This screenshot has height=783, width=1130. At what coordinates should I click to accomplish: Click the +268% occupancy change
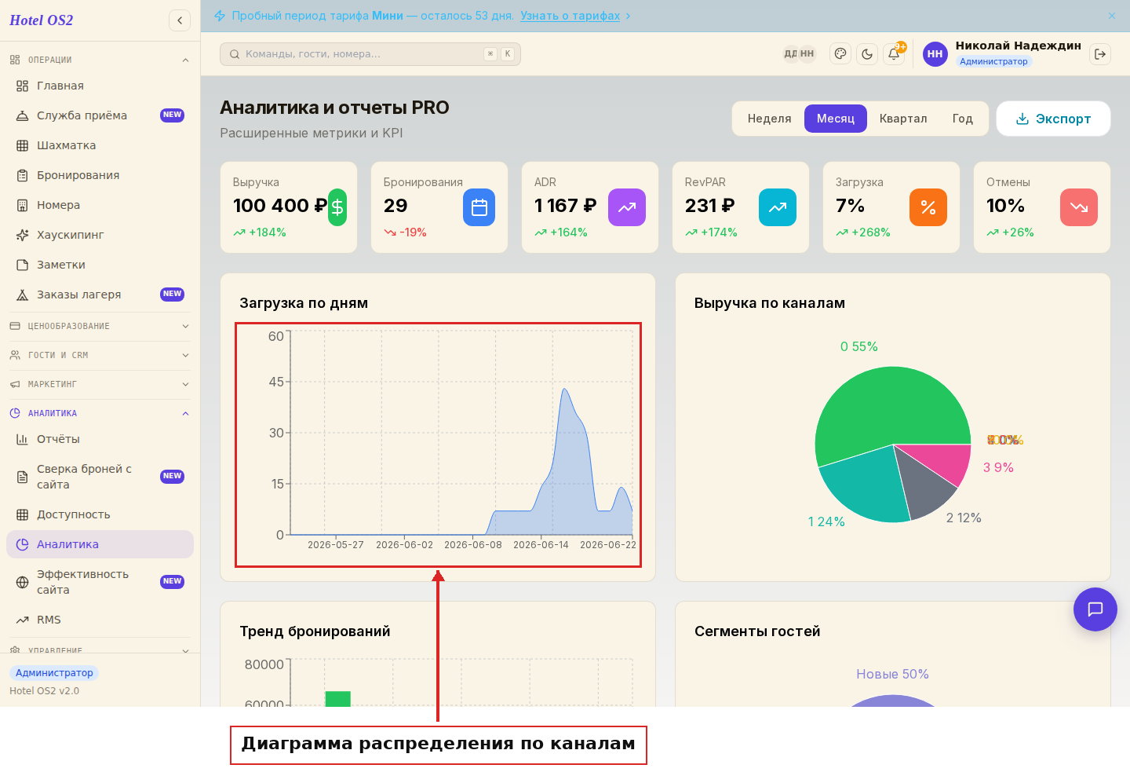pyautogui.click(x=862, y=232)
